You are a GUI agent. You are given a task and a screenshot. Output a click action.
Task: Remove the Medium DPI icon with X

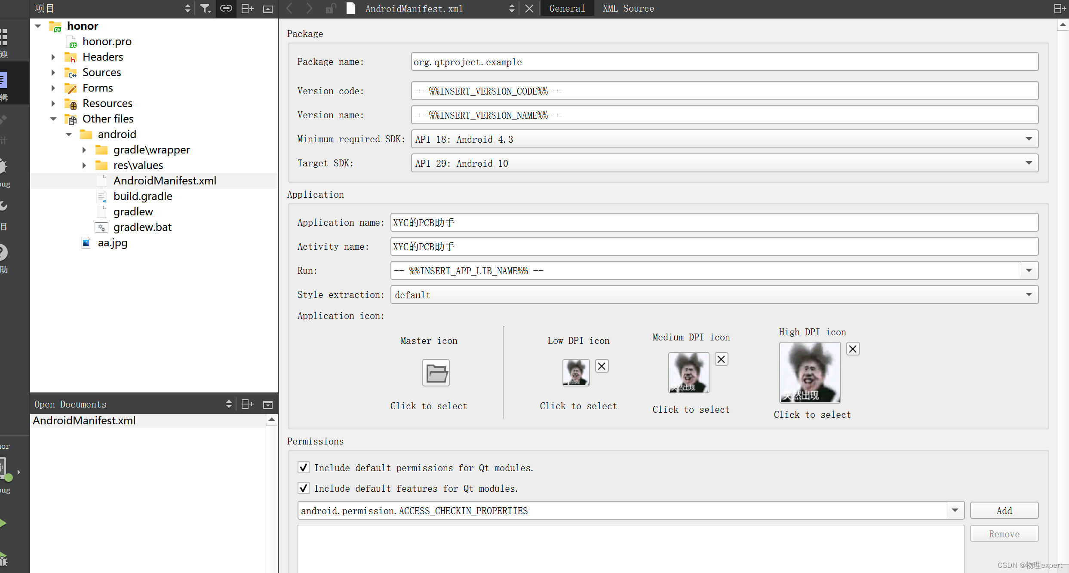tap(721, 359)
